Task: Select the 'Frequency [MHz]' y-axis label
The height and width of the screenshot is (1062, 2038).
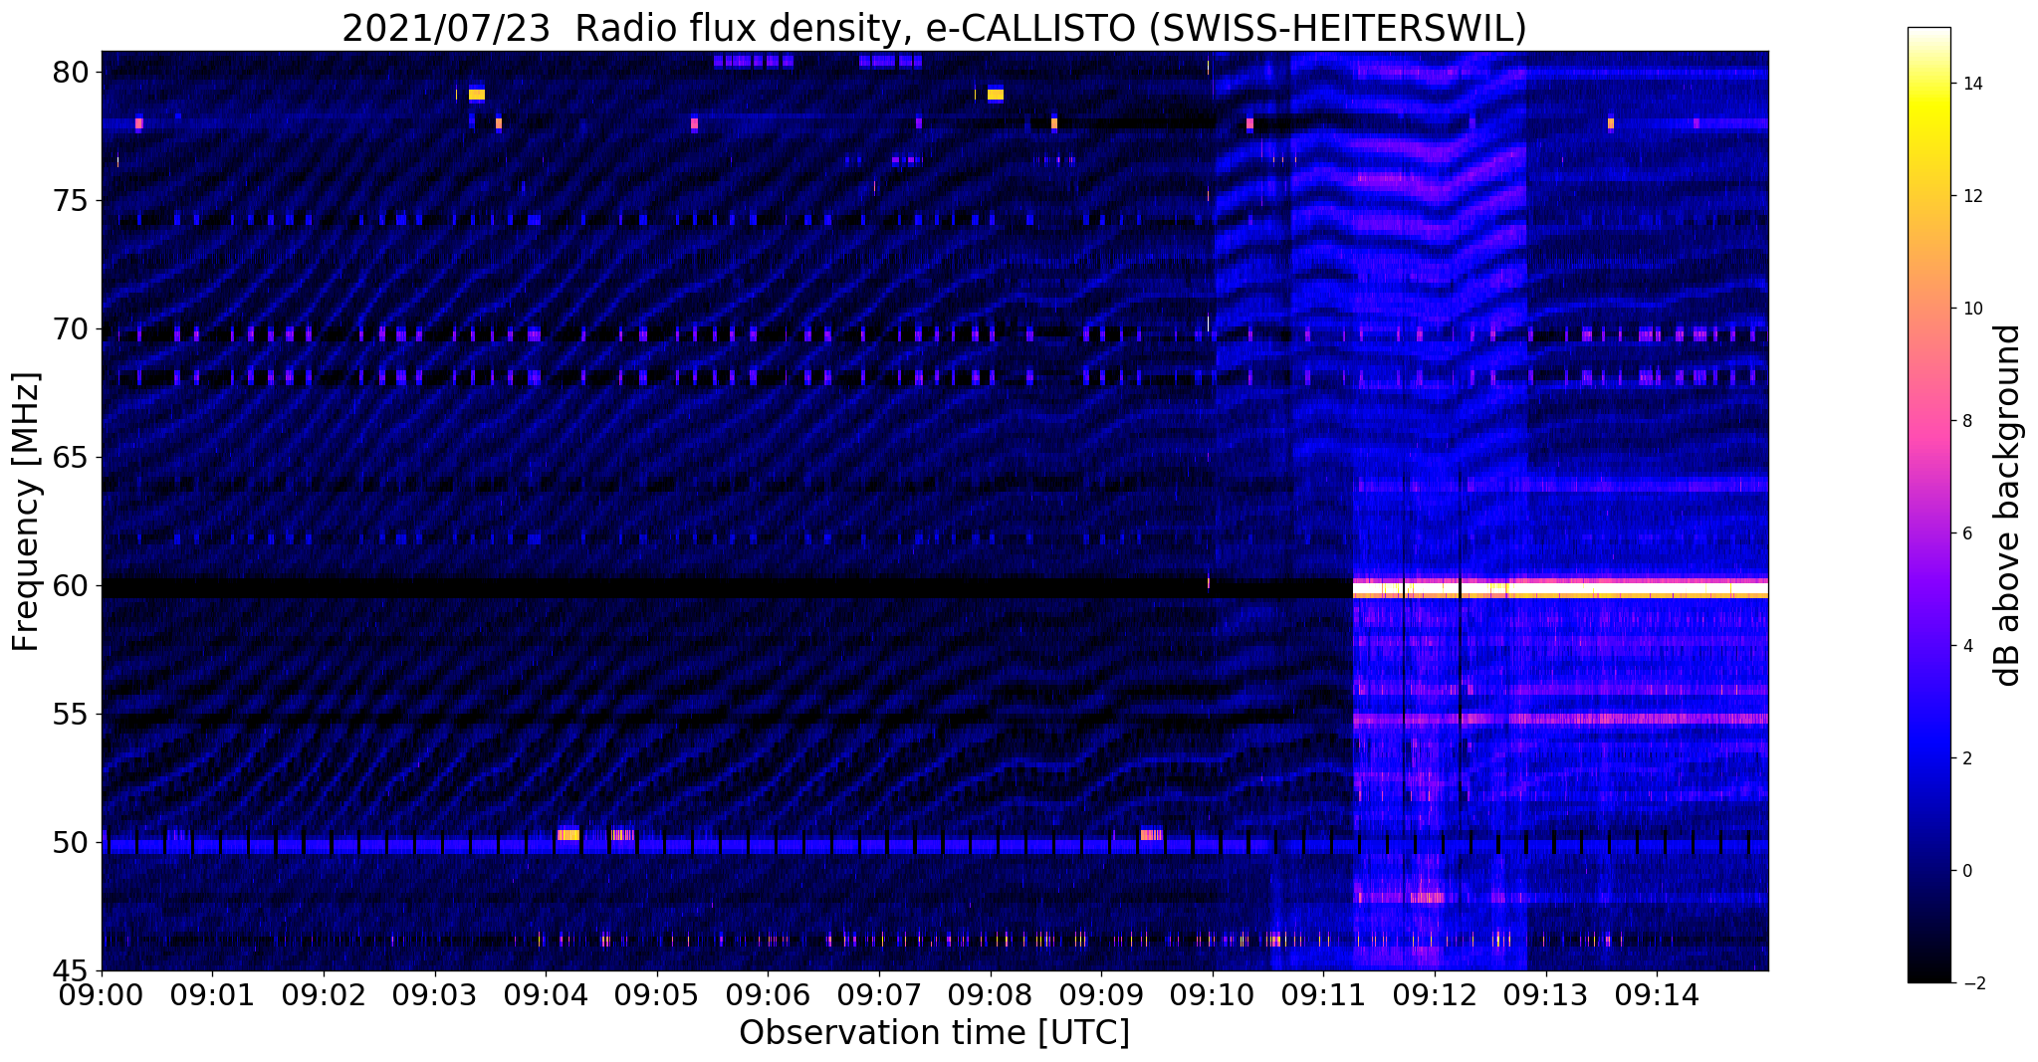Action: [x=27, y=512]
